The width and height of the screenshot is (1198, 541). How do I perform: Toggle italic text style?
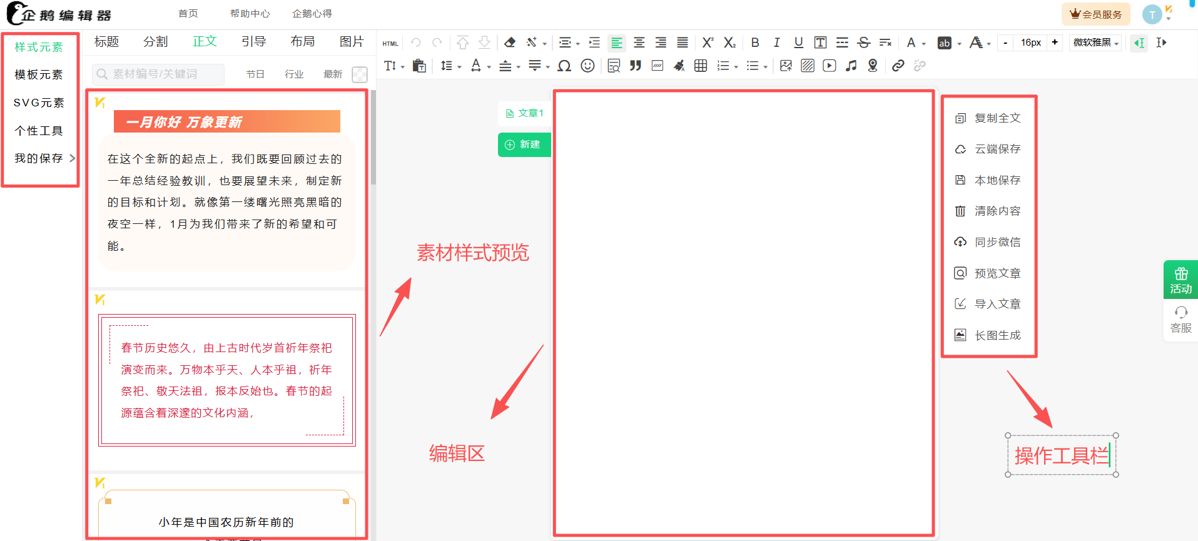click(x=776, y=43)
